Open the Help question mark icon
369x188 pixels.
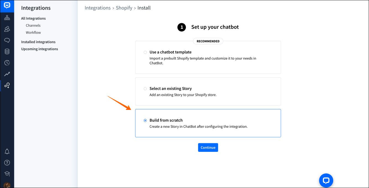7,163
